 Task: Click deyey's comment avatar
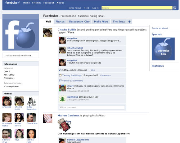[62, 88]
